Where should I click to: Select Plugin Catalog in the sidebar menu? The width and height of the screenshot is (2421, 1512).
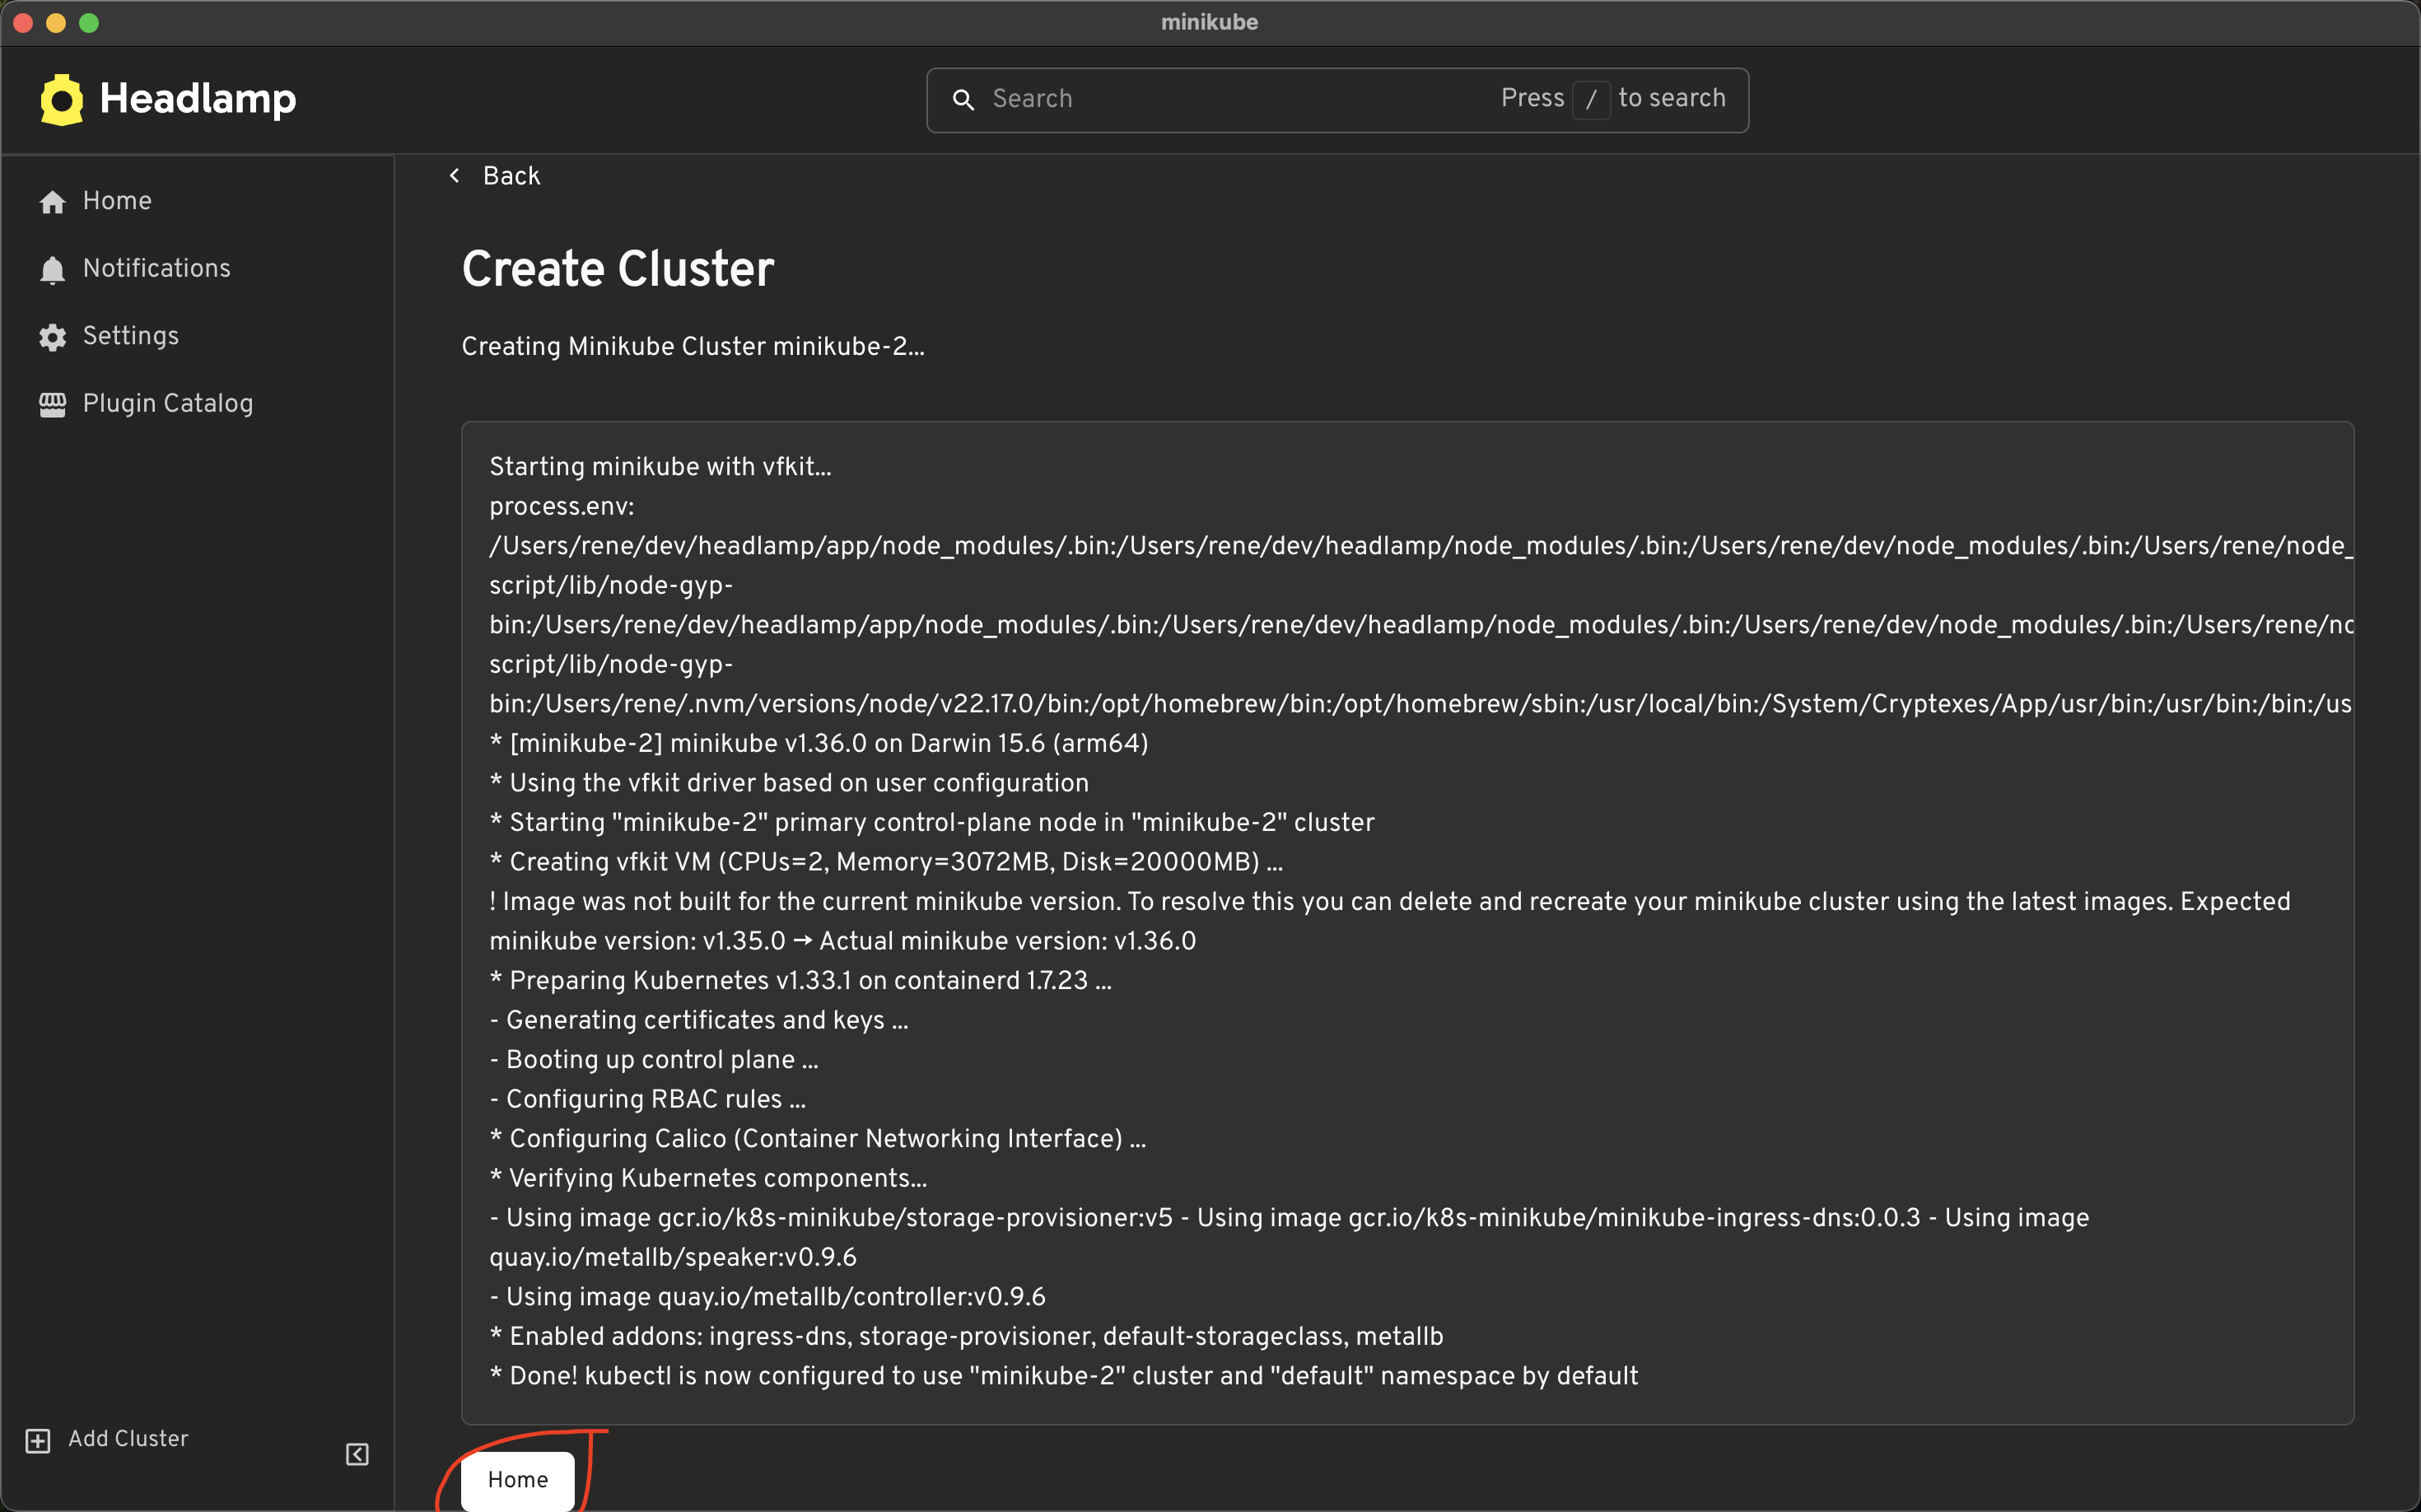click(168, 403)
